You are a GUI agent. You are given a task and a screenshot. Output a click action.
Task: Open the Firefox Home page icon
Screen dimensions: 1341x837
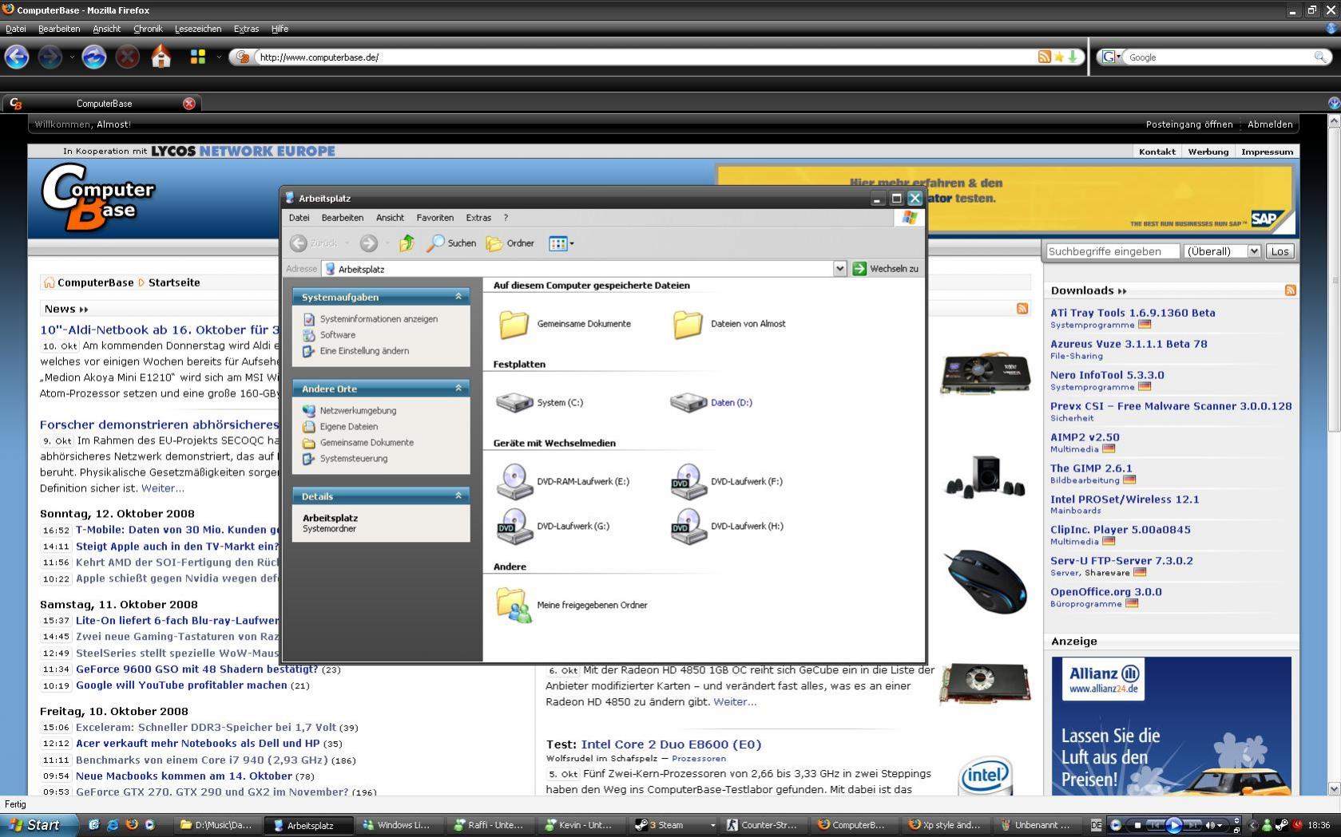[161, 57]
